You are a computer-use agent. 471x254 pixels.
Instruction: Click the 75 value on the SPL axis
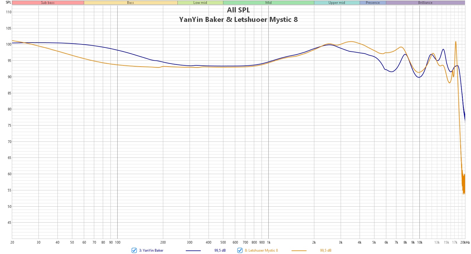(x=9, y=126)
